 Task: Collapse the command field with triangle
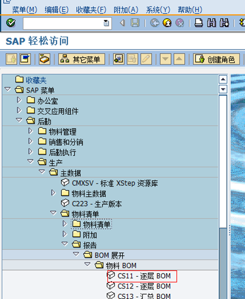[122, 23]
